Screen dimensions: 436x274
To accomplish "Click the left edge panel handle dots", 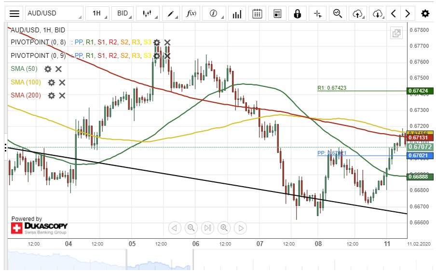I will (x=6, y=148).
